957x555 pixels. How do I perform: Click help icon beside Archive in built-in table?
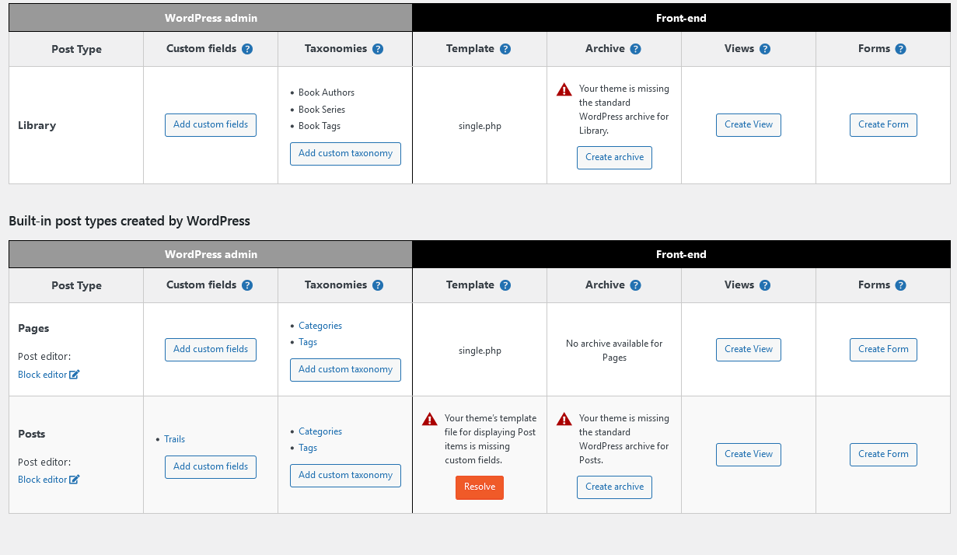636,285
